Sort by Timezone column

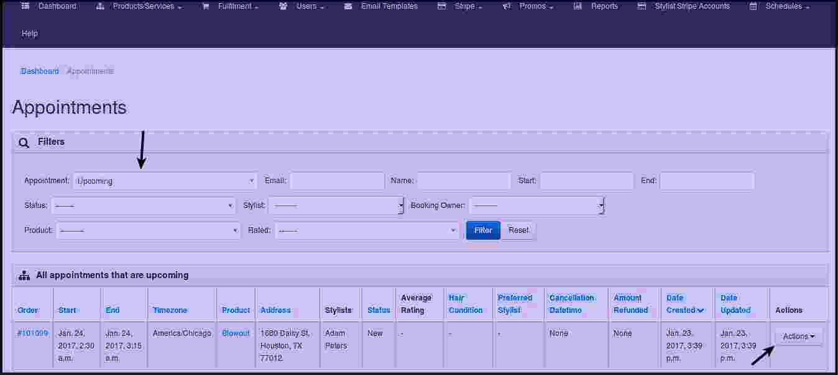[170, 310]
